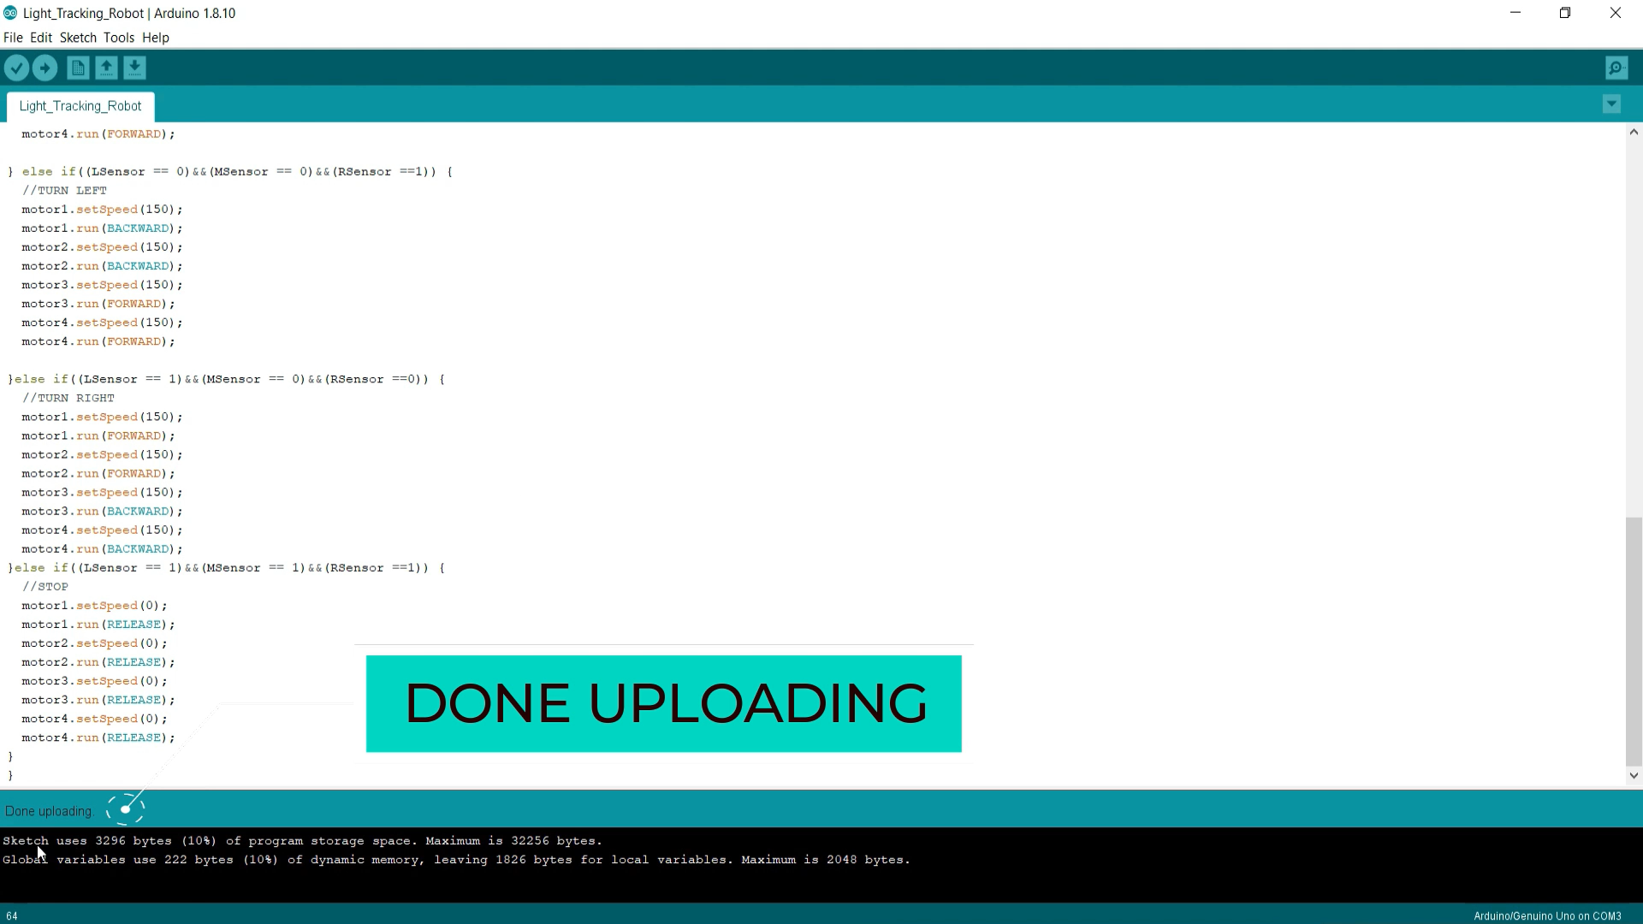Screen dimensions: 1643x924
Task: Open the Edit menu
Action: [x=41, y=38]
